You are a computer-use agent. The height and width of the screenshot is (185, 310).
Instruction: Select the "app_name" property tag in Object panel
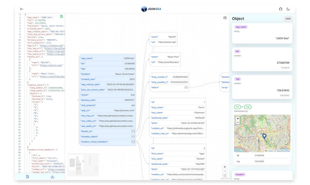241,27
